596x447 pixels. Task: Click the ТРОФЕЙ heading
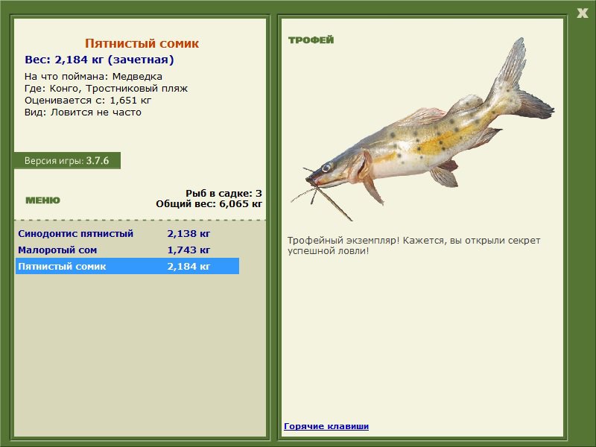coord(311,40)
